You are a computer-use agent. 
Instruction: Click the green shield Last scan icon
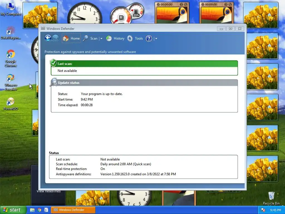point(53,63)
